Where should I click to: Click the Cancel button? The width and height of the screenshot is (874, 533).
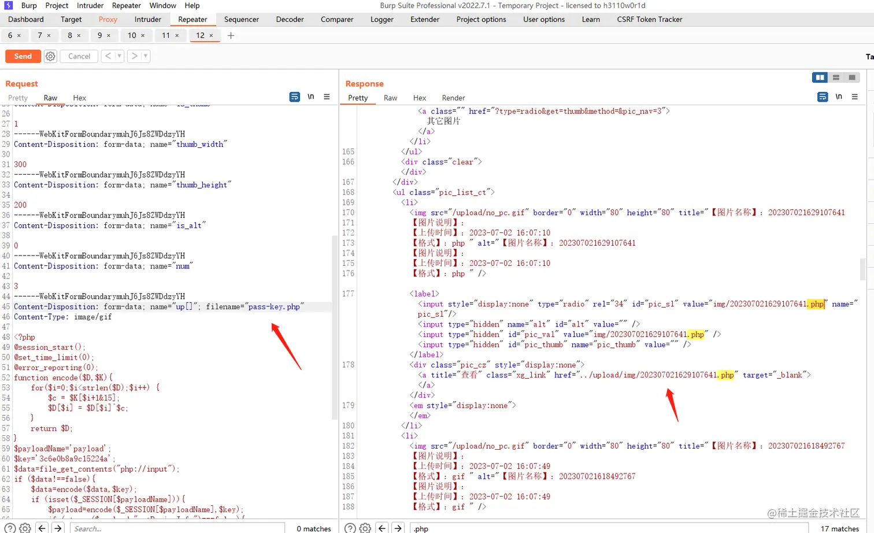(x=79, y=56)
